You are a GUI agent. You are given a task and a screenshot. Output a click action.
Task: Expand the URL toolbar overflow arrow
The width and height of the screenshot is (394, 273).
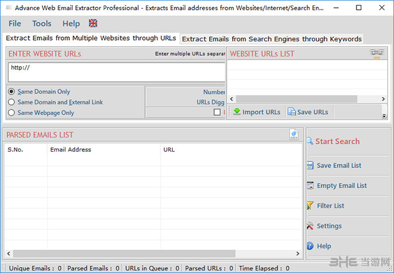click(x=384, y=116)
